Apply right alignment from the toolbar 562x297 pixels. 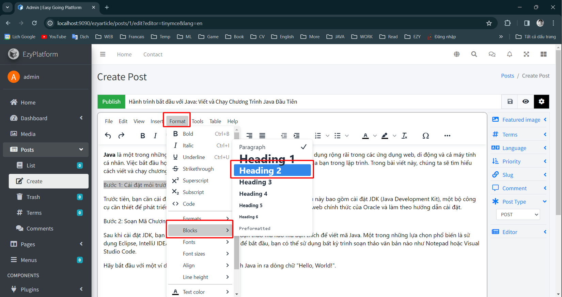click(x=249, y=136)
